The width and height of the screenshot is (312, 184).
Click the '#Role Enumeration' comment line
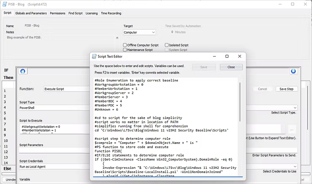[x=136, y=81]
